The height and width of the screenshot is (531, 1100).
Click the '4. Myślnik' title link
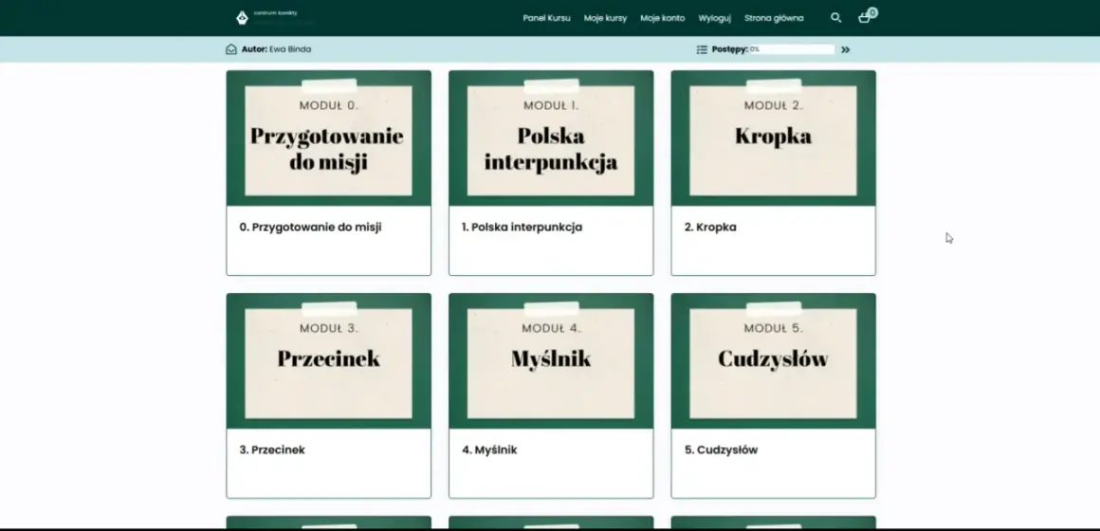pyautogui.click(x=489, y=450)
